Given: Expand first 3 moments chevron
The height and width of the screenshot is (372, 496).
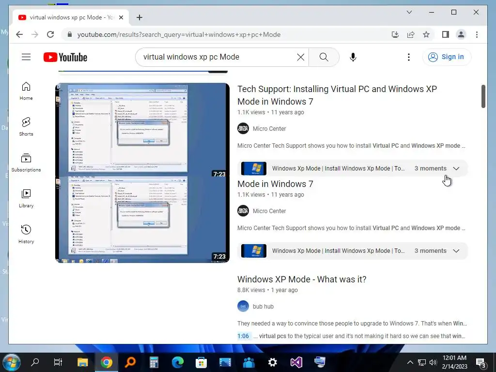Looking at the screenshot, I should click(x=456, y=169).
